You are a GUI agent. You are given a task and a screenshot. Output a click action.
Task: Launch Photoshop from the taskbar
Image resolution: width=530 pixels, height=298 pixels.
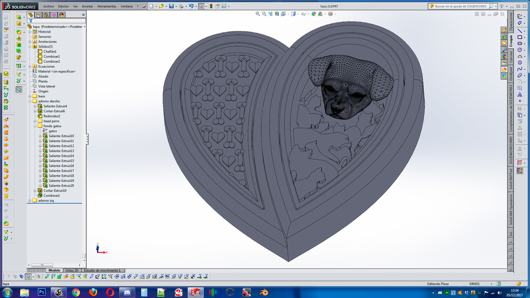click(x=41, y=291)
